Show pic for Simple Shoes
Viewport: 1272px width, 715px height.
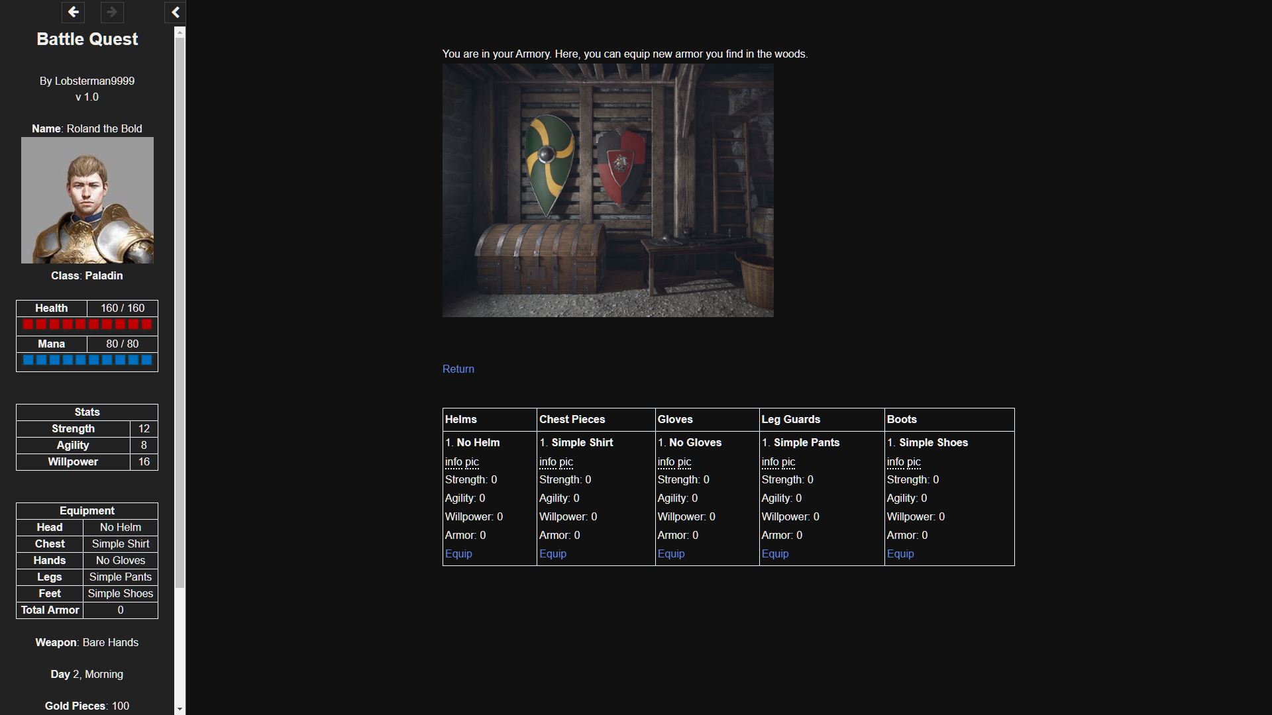click(x=914, y=462)
